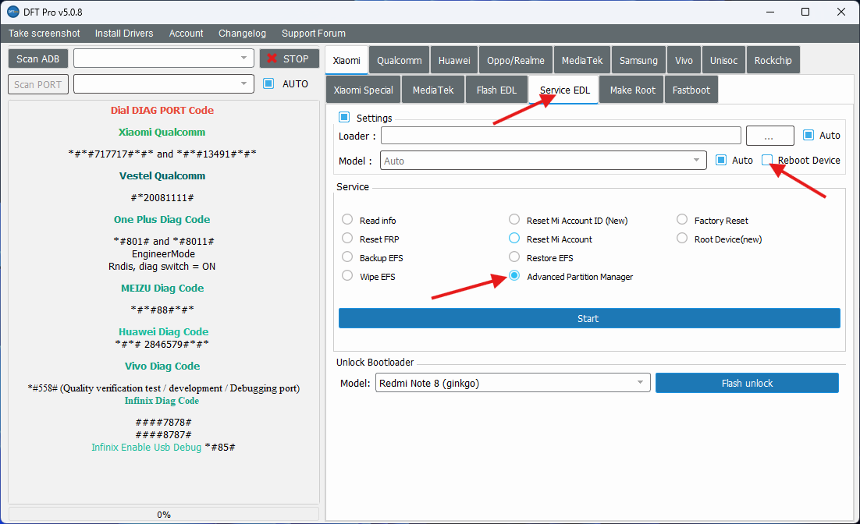
Task: Switch to the Qualcomm brand tab
Action: (x=399, y=60)
